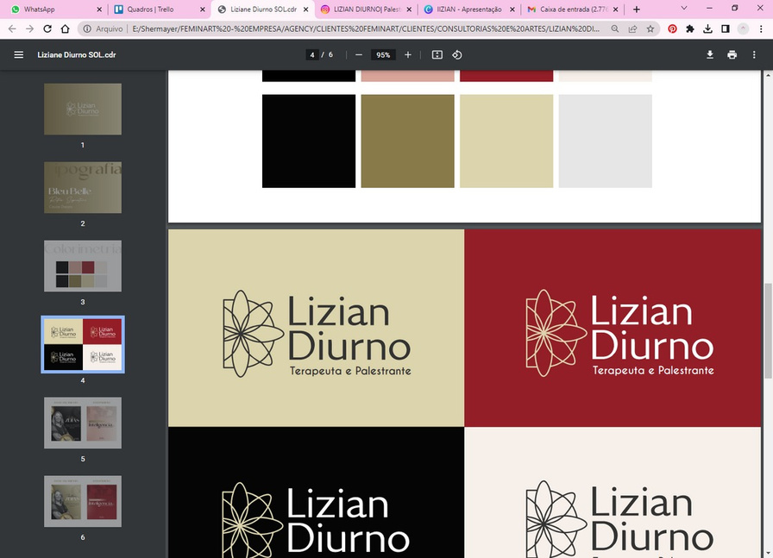This screenshot has height=558, width=773.
Task: Zoom in with the plus button
Action: [x=408, y=54]
